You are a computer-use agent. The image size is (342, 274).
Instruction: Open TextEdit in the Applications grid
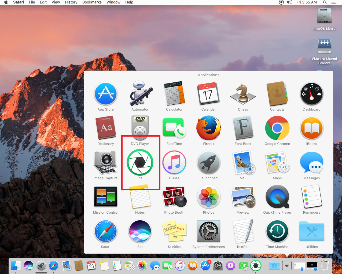pyautogui.click(x=243, y=231)
